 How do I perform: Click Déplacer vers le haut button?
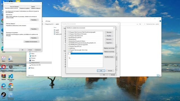pyautogui.click(x=109, y=48)
